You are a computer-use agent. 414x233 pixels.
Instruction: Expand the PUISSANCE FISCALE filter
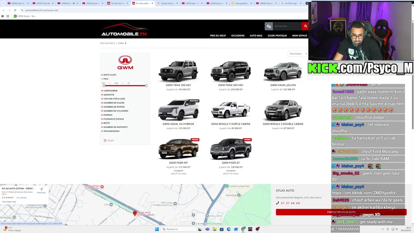(113, 119)
